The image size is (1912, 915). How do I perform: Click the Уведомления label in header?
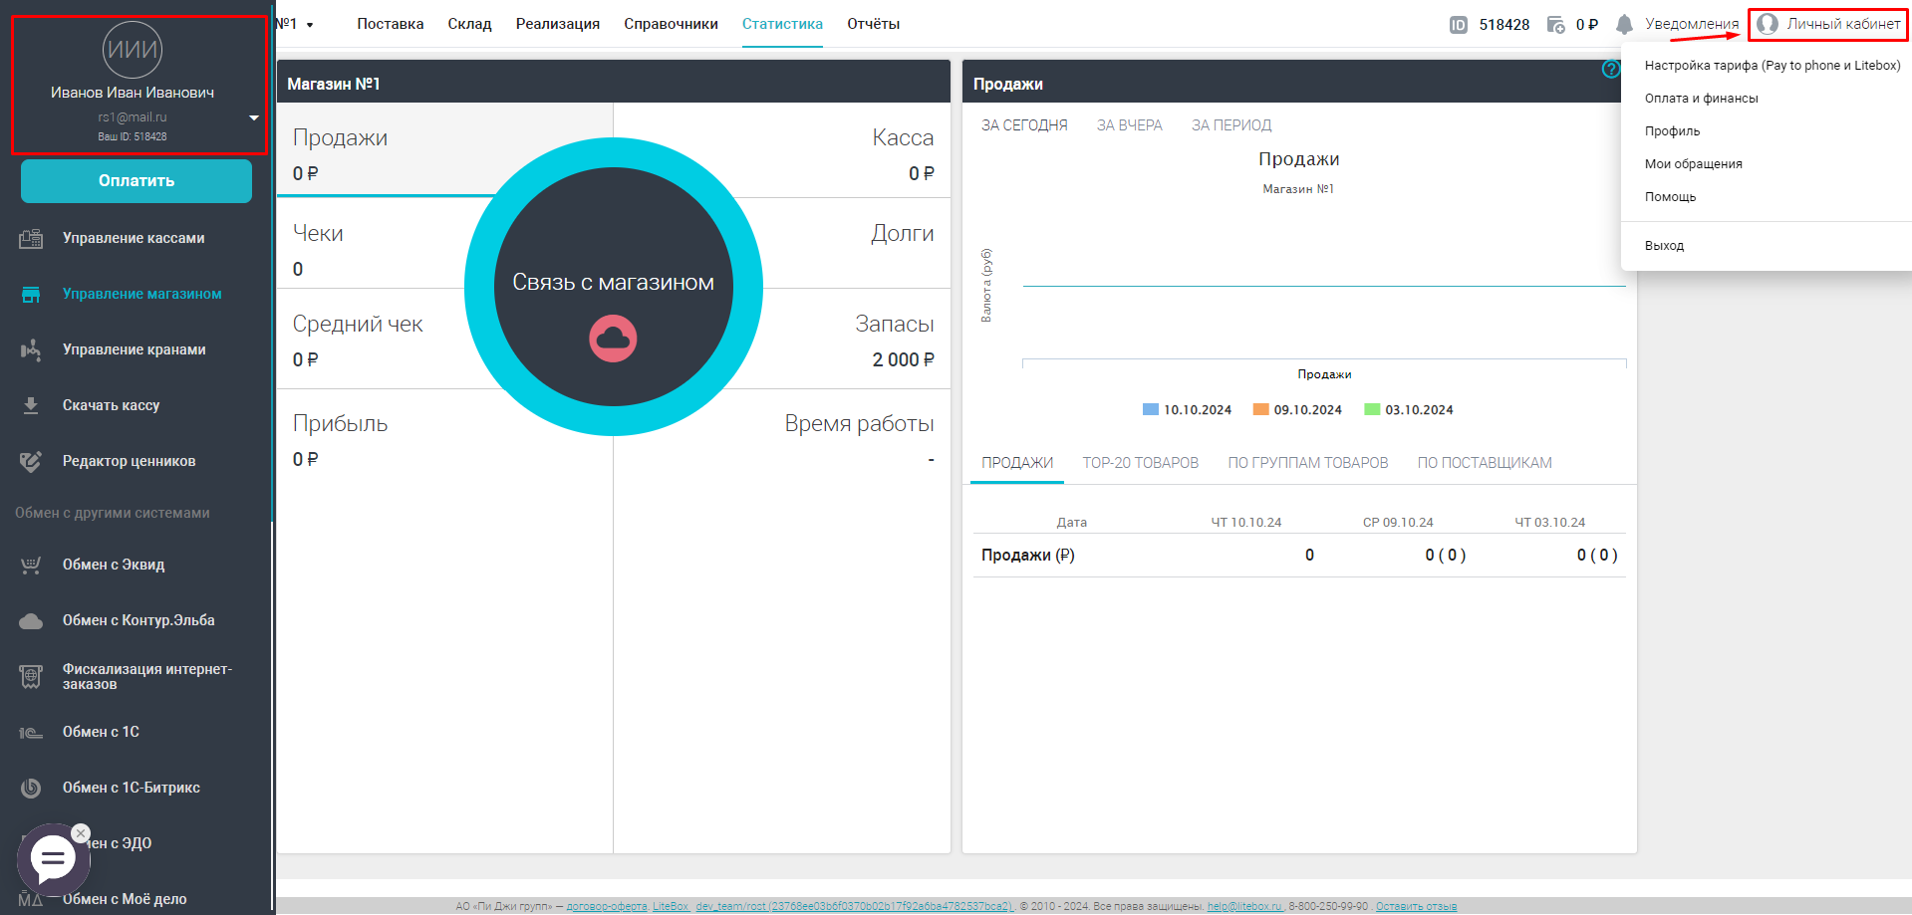1692,24
